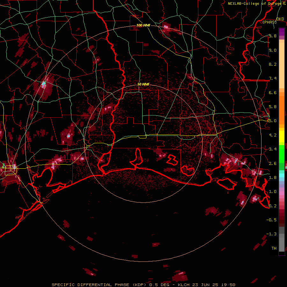
Task: Click the -1.3 value on the scale
Action: click(271, 234)
